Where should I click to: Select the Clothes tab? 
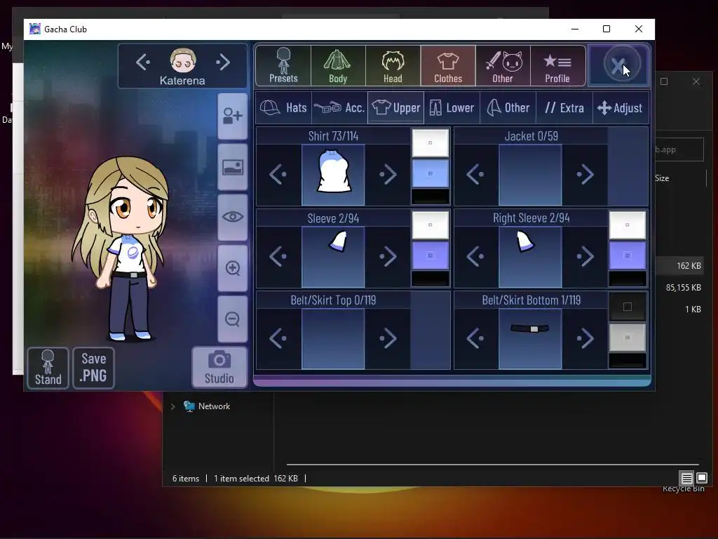pyautogui.click(x=448, y=65)
